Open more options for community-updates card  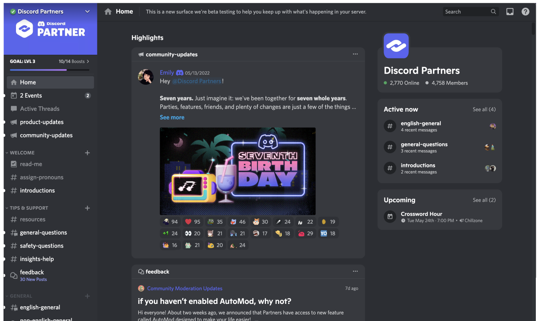pyautogui.click(x=355, y=54)
